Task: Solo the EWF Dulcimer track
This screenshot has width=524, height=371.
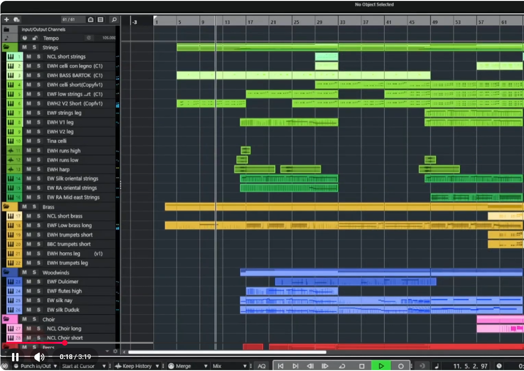Action: click(x=39, y=282)
